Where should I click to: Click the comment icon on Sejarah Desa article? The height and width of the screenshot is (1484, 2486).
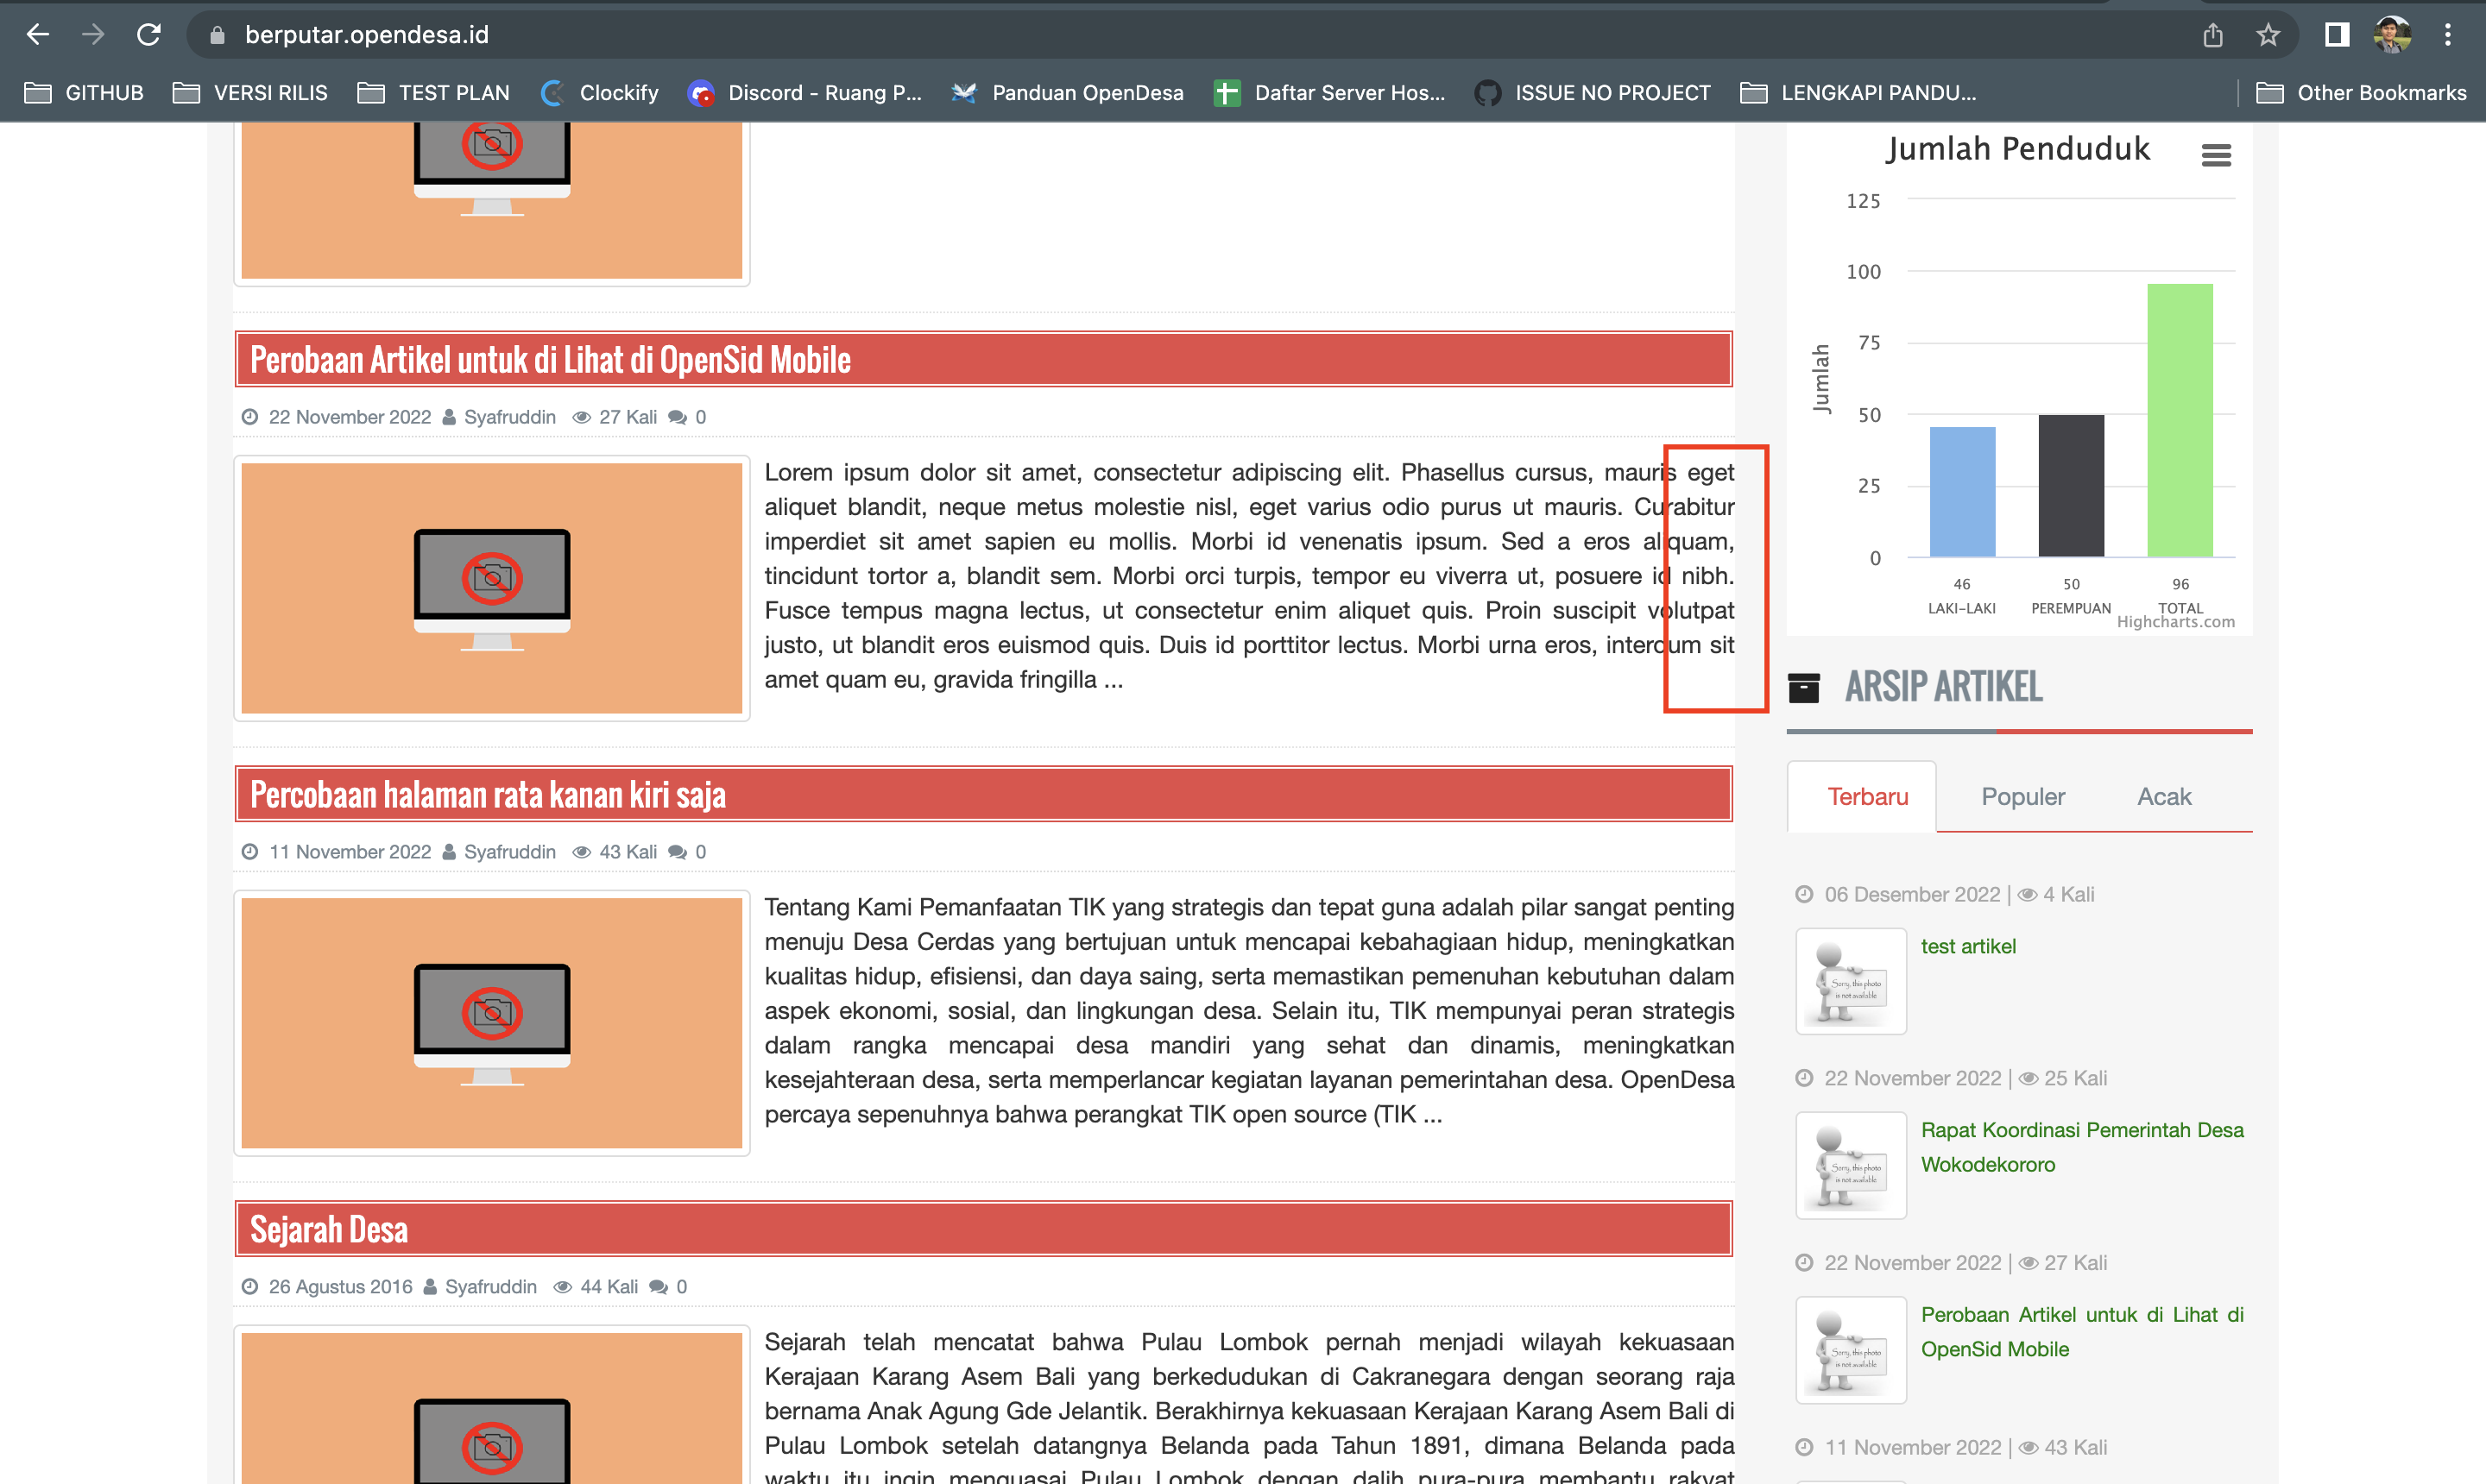[x=660, y=1287]
